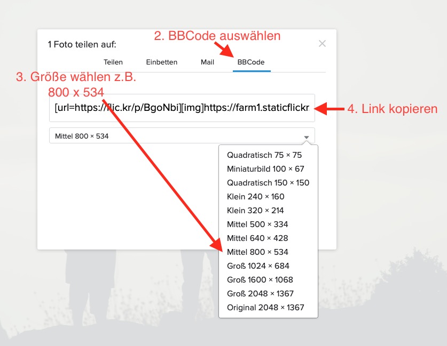Switch to the Teilen tab

click(x=113, y=62)
